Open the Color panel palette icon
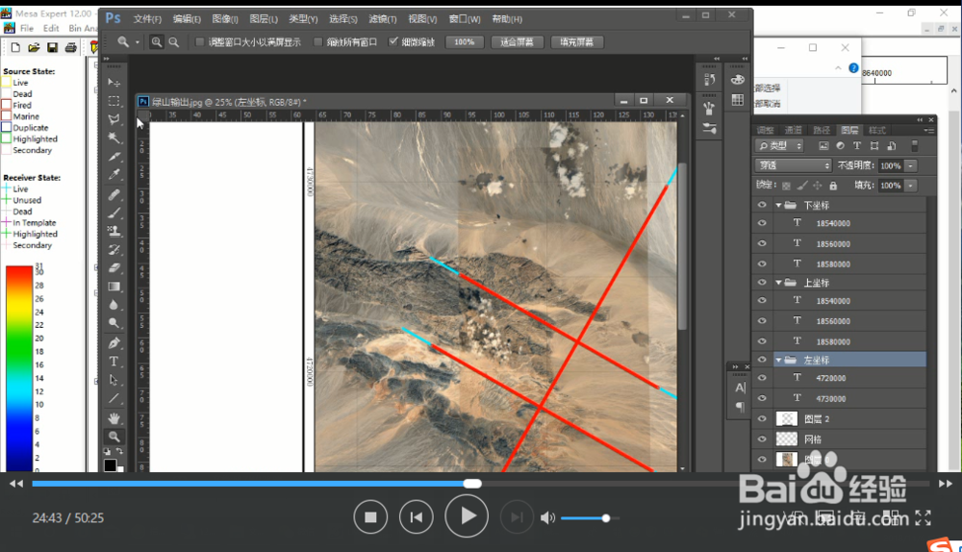This screenshot has height=552, width=962. 738,80
